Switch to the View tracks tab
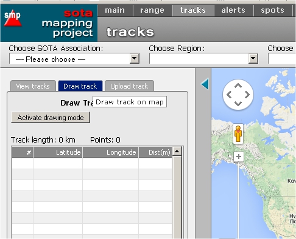Viewport: 296px width, 239px height. click(x=33, y=86)
